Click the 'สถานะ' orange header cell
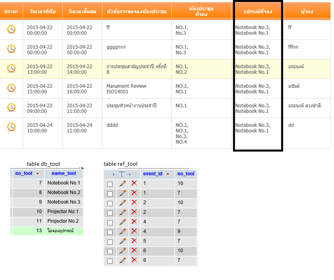The height and width of the screenshot is (280, 334). (x=11, y=12)
